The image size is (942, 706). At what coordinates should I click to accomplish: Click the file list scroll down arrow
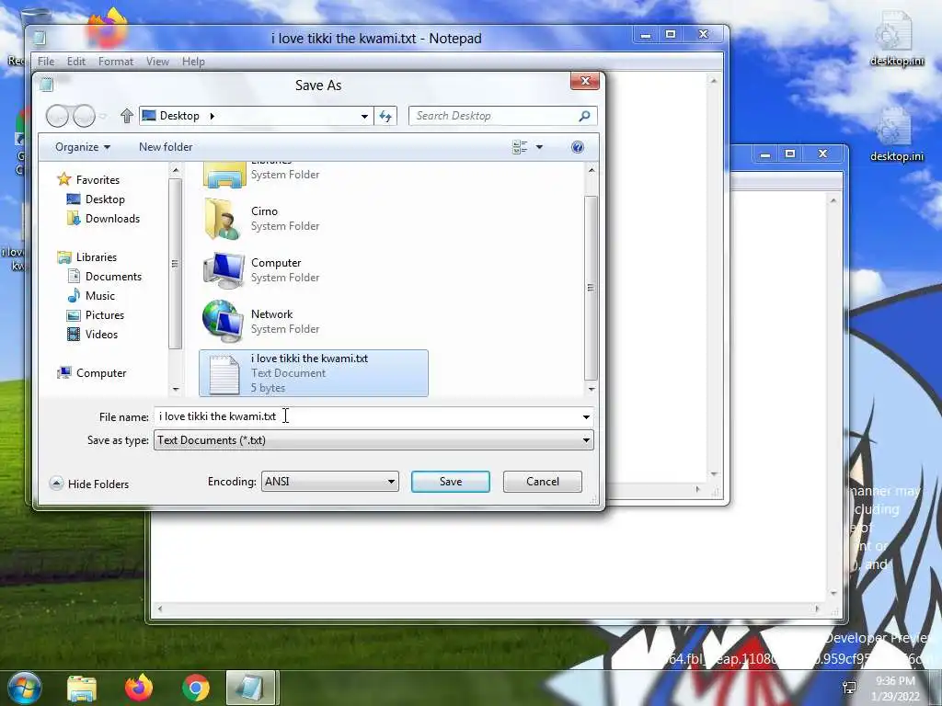592,389
